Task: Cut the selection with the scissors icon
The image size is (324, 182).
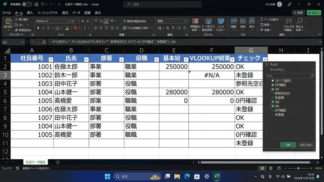Action: click(x=16, y=19)
